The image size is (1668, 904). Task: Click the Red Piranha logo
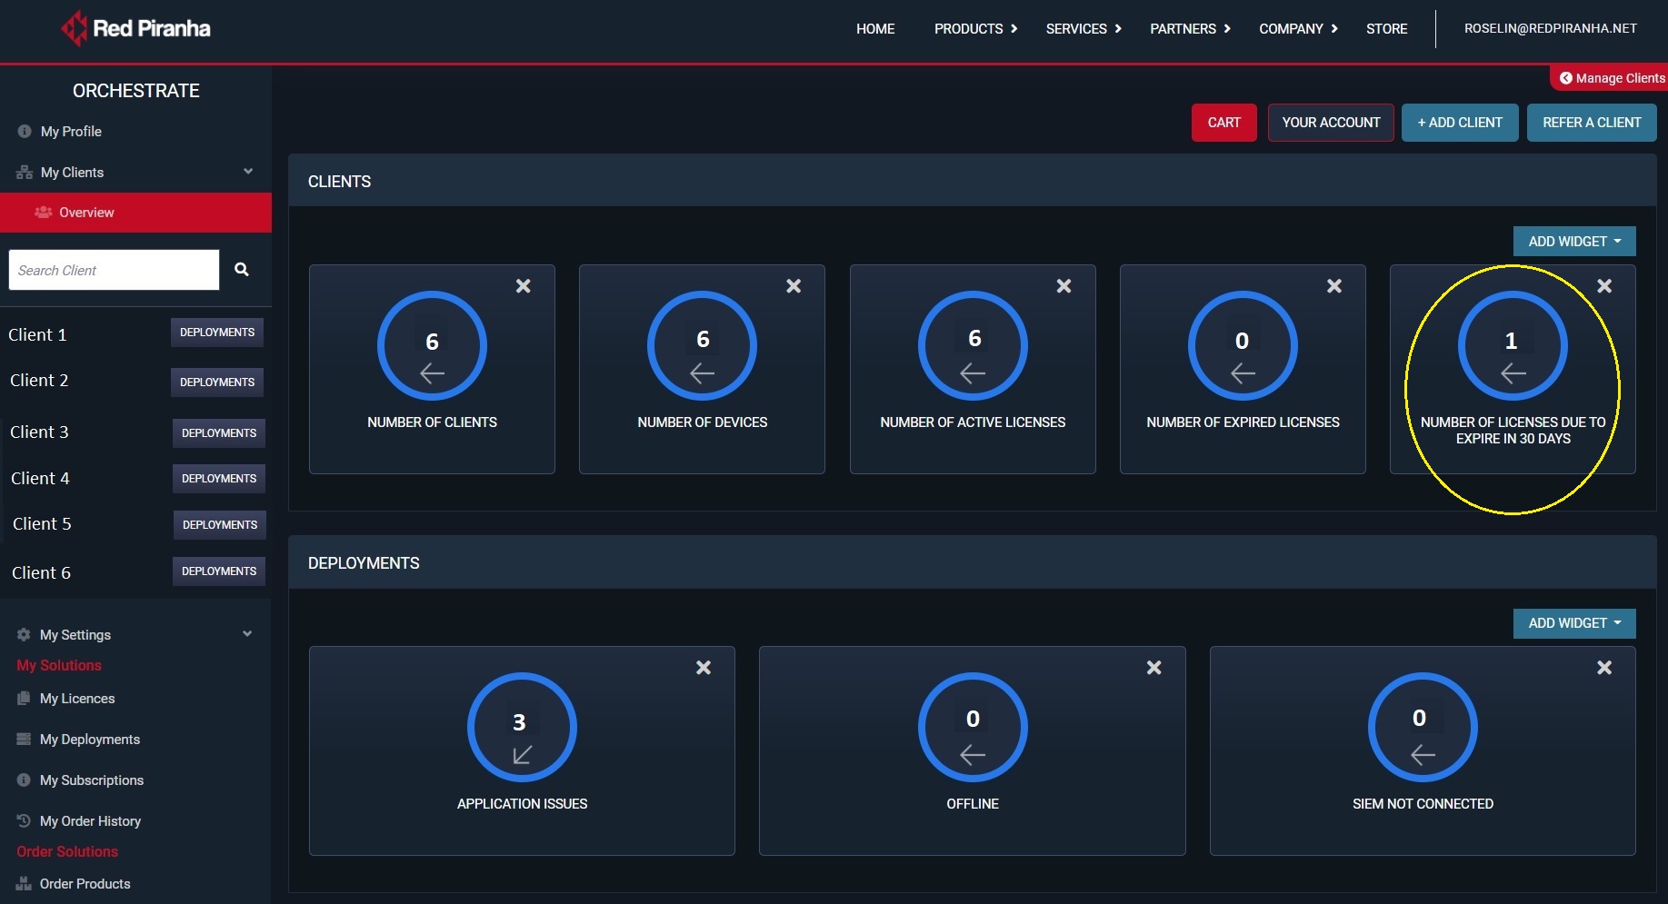(135, 29)
